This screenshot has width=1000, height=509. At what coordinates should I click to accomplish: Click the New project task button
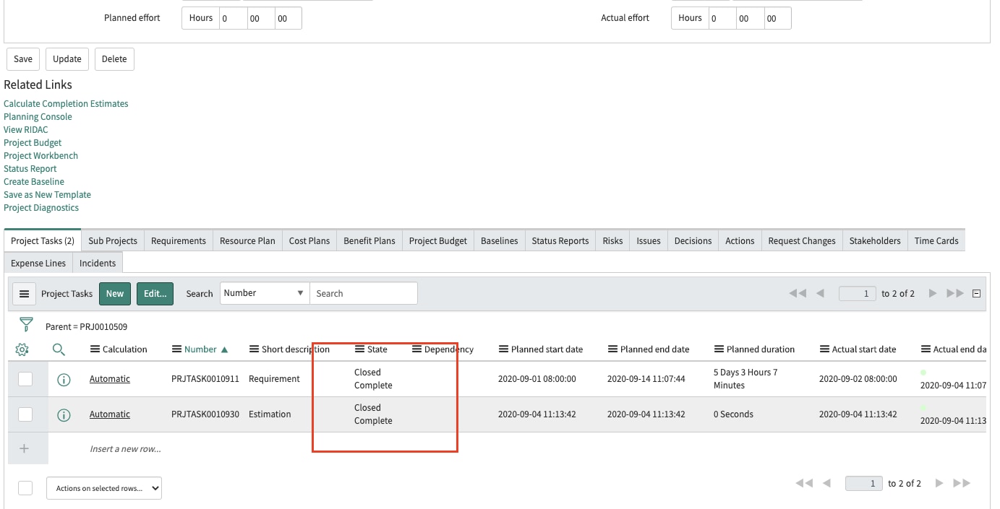[x=115, y=294]
